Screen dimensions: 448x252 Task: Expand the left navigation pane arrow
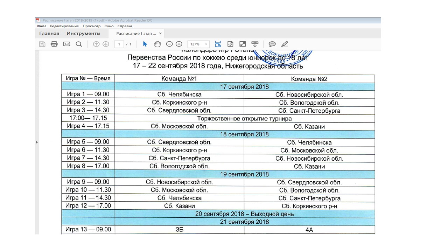point(37,142)
